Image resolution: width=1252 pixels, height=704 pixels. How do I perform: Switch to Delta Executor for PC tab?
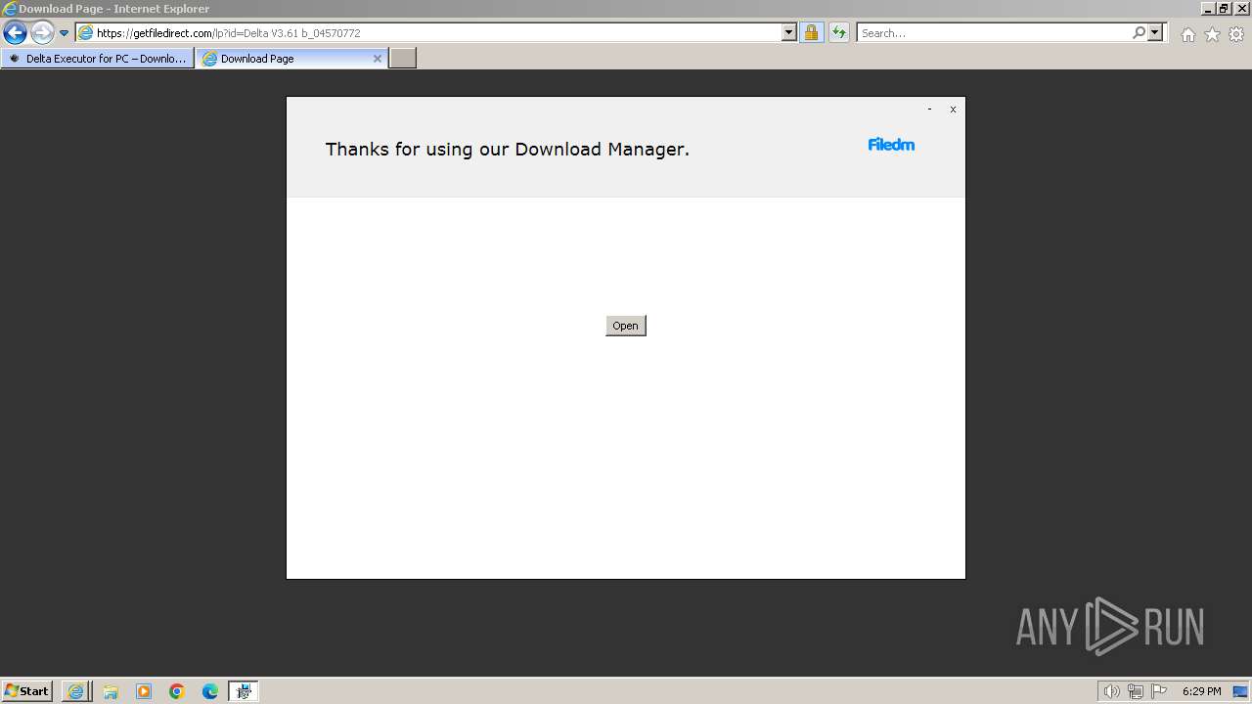pyautogui.click(x=97, y=59)
